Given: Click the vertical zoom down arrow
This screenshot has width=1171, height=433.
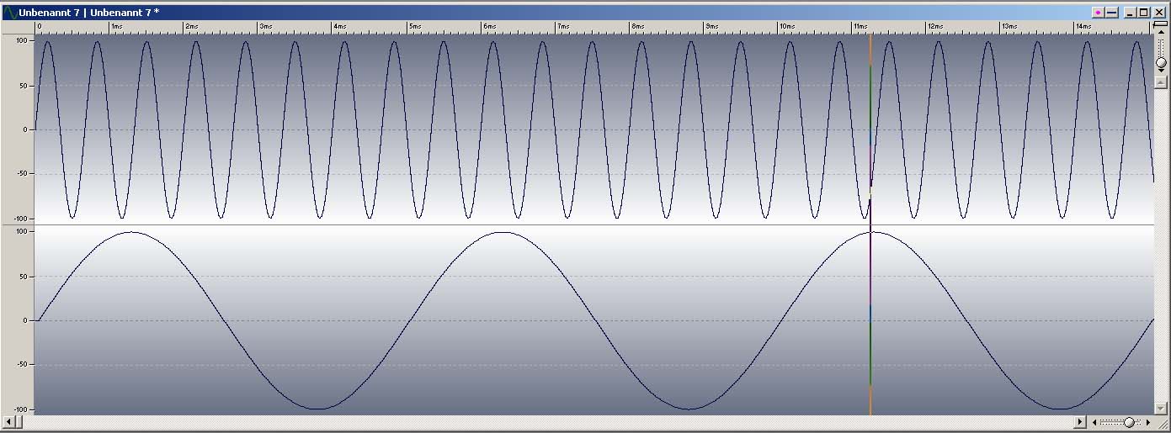Looking at the screenshot, I should point(1161,71).
